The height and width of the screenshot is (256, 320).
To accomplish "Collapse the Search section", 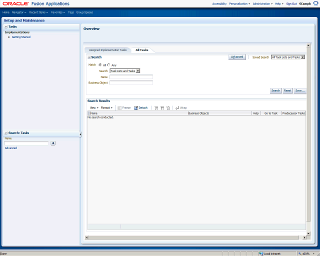I will [x=89, y=57].
